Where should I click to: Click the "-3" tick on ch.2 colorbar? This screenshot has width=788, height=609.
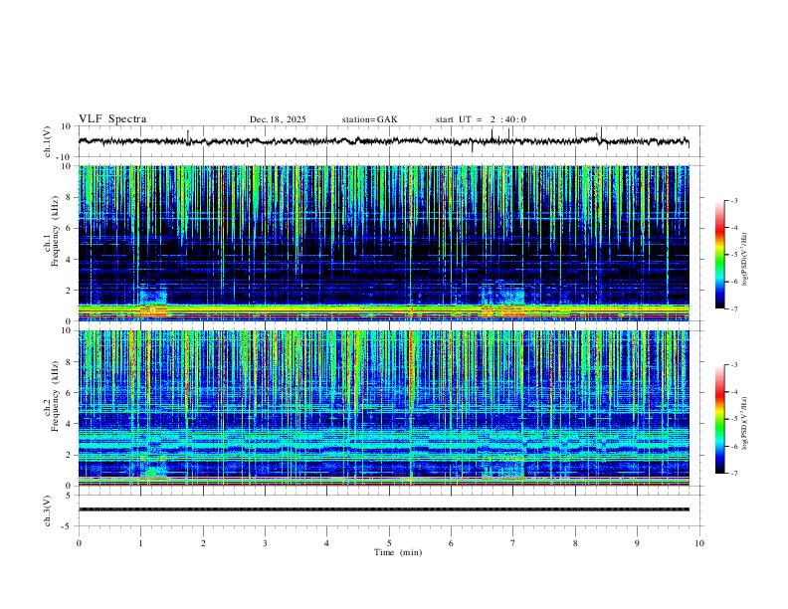tap(733, 365)
